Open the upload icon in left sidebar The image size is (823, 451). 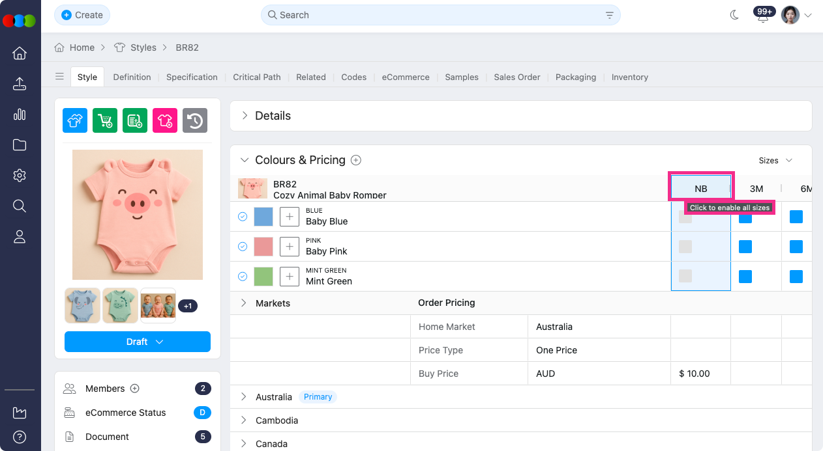pyautogui.click(x=20, y=84)
